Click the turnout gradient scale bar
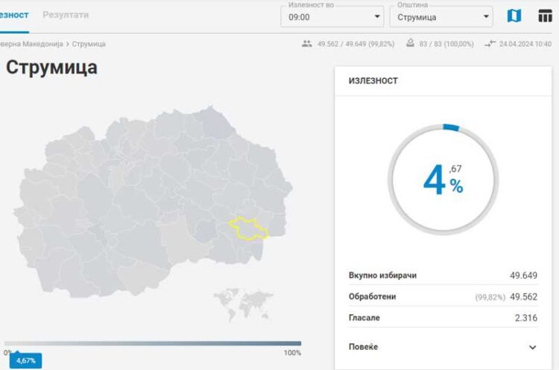This screenshot has width=559, height=370. point(153,343)
